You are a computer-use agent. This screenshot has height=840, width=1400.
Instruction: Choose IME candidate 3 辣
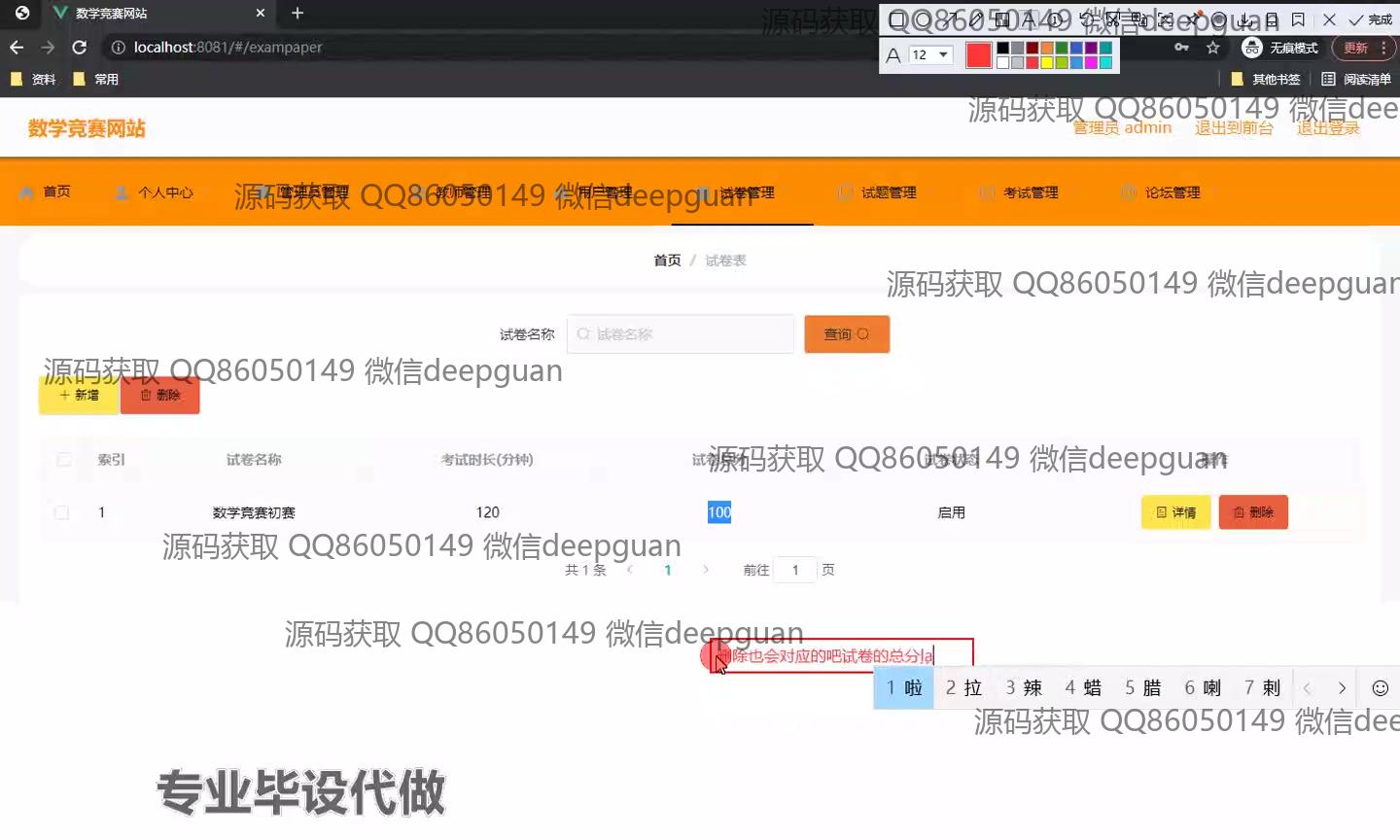click(x=1024, y=687)
